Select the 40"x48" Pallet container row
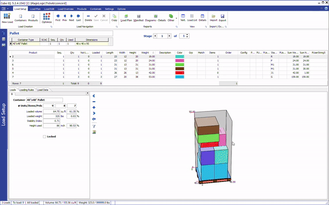This screenshot has width=329, height=205. pos(60,44)
